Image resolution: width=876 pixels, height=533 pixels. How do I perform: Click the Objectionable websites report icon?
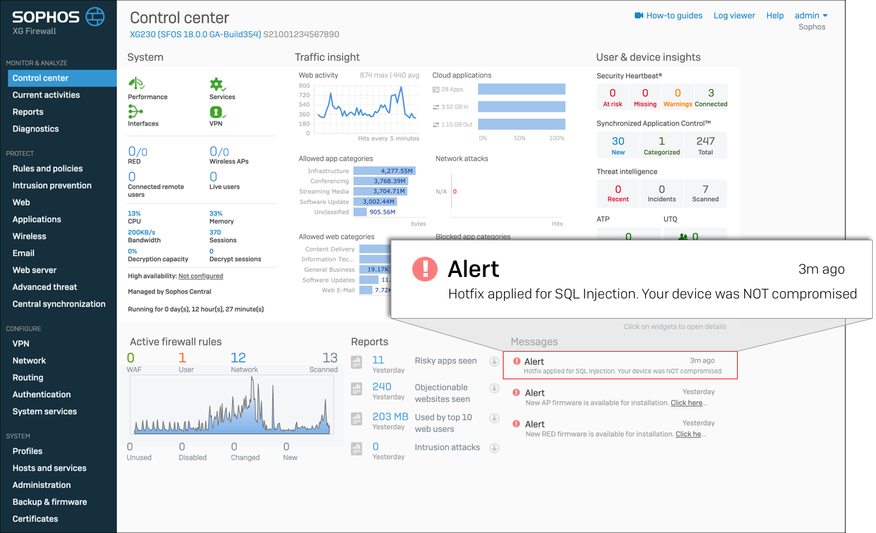click(356, 389)
